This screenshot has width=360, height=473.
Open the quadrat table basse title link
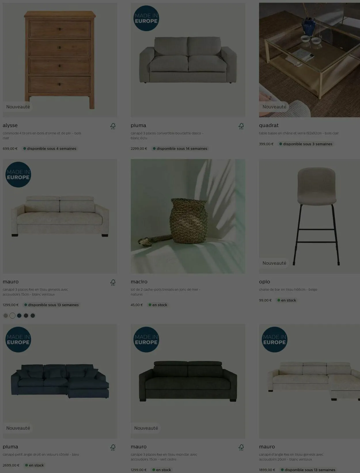(x=269, y=125)
